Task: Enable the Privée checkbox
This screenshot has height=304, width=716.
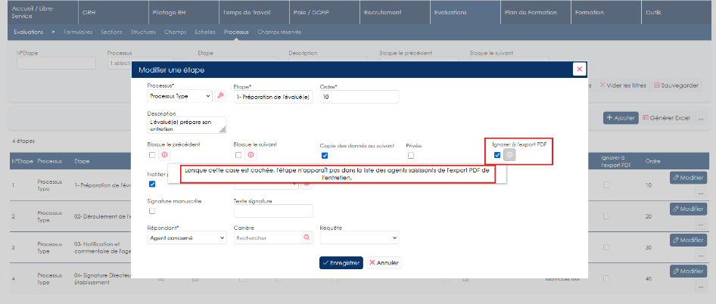Action: tap(411, 156)
